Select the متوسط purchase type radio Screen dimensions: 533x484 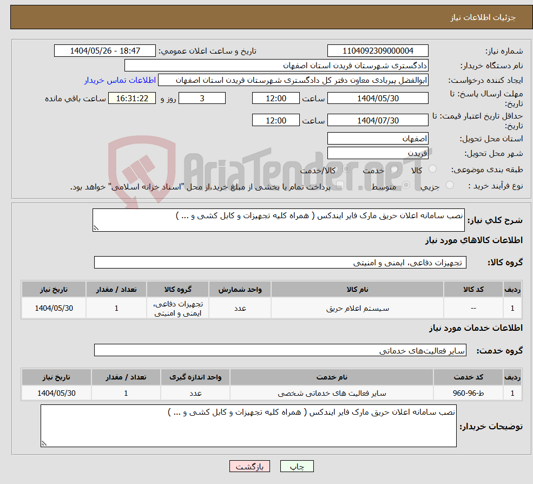[x=406, y=185]
